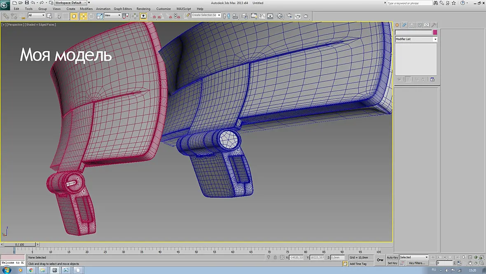This screenshot has width=486, height=274.
Task: Click the large Set Keys key button
Action: (x=380, y=260)
